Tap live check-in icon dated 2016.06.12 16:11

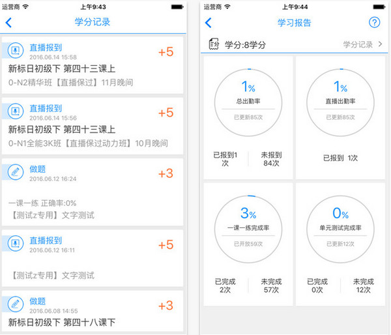tap(16, 243)
